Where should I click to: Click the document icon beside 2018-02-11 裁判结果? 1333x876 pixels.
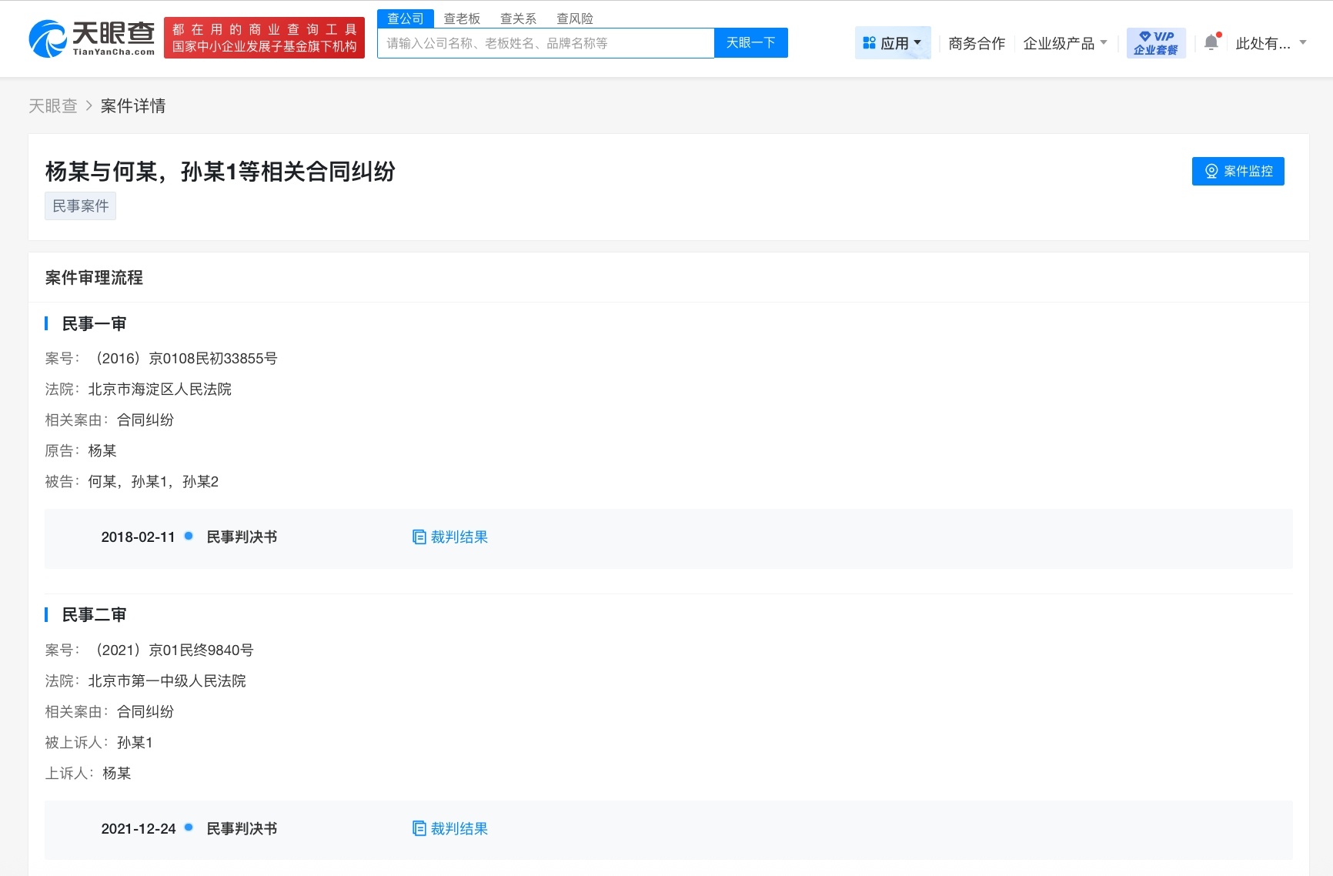pos(419,537)
